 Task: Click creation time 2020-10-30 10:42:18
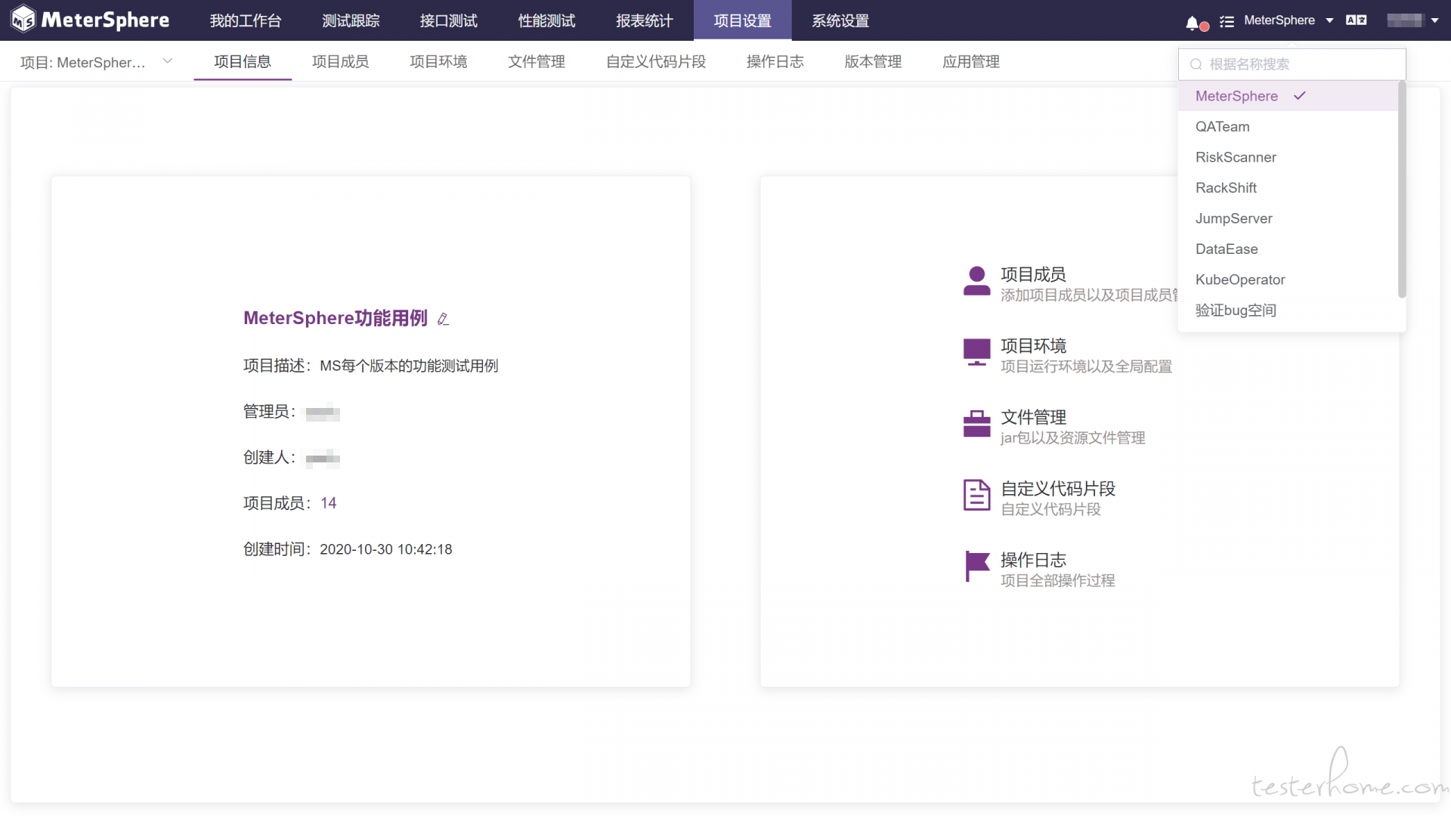click(385, 549)
